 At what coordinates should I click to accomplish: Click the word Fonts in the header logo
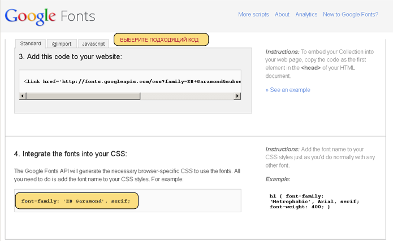point(78,16)
